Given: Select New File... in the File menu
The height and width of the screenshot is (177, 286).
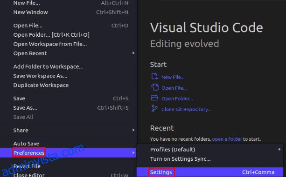Looking at the screenshot, I should click(x=69, y=3).
